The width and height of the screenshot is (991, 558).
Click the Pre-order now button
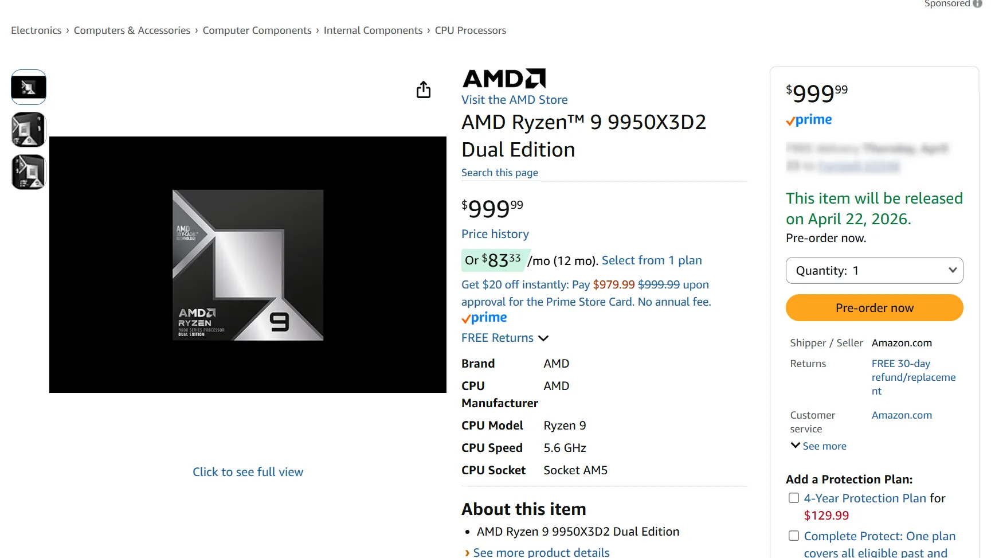pos(874,307)
